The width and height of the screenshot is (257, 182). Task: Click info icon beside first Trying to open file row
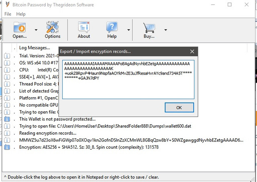[7, 112]
